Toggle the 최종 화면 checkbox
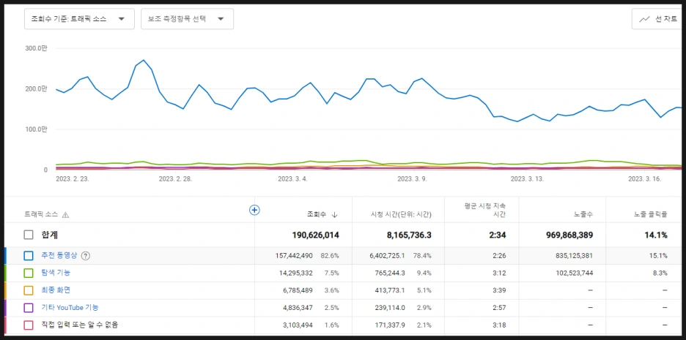This screenshot has height=340, width=686. pyautogui.click(x=29, y=290)
